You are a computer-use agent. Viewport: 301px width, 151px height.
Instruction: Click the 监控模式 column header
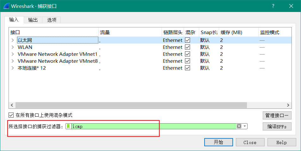tap(275, 32)
